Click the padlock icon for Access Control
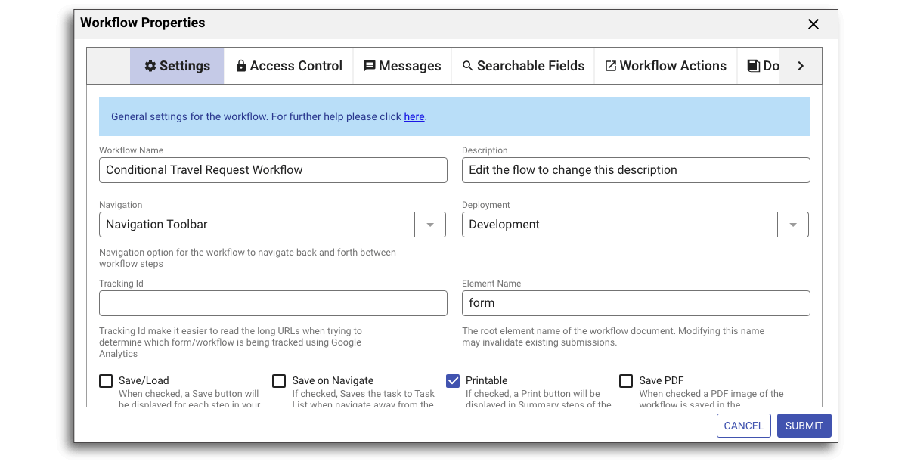The image size is (908, 471). [x=241, y=66]
